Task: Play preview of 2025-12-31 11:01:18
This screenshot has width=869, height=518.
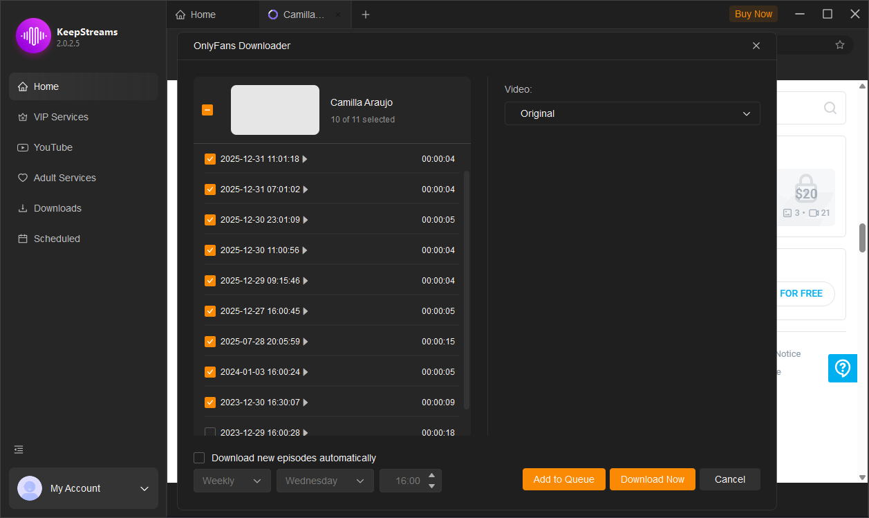Action: (x=305, y=159)
